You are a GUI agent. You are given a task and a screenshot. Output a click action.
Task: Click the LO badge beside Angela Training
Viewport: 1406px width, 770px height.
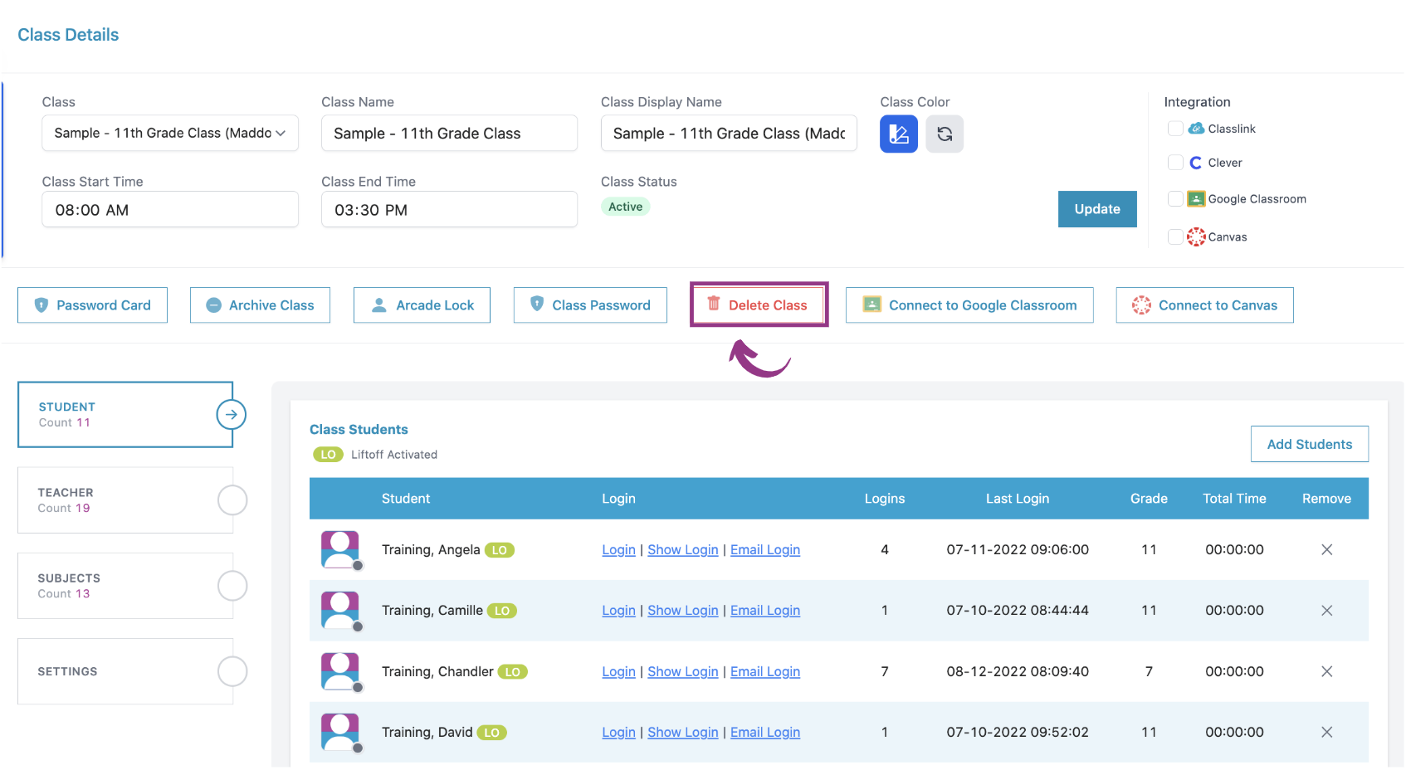(500, 550)
